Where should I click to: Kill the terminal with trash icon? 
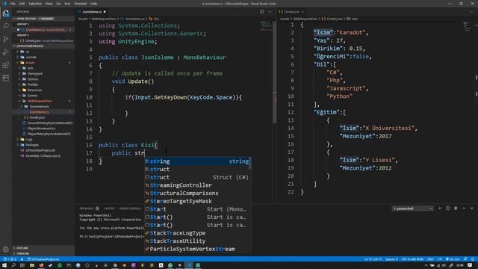coord(456,208)
